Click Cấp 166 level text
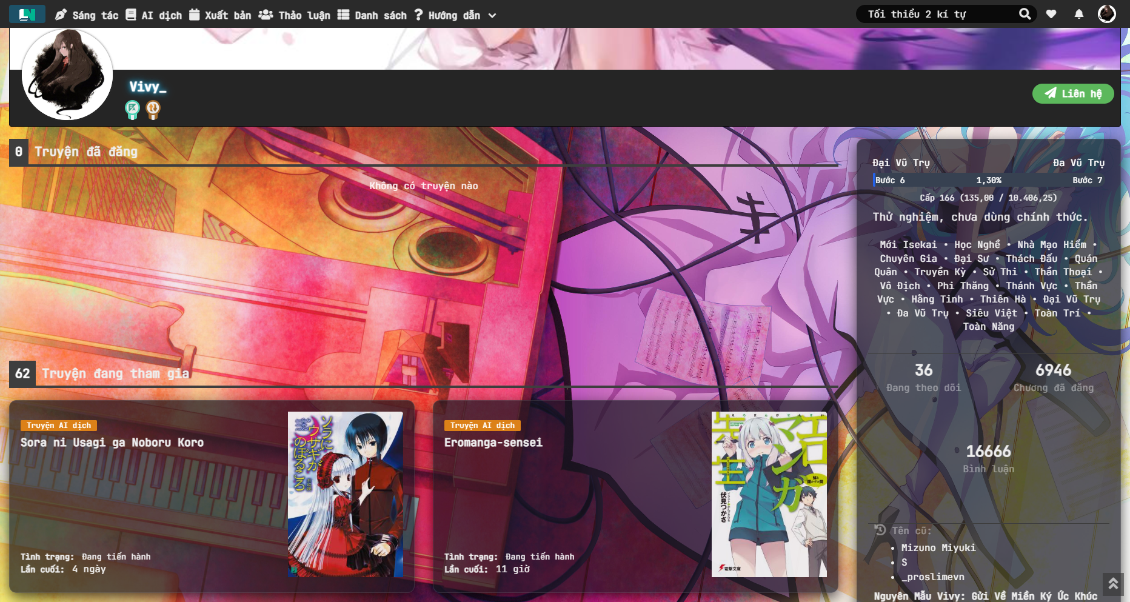The image size is (1130, 602). pyautogui.click(x=989, y=198)
